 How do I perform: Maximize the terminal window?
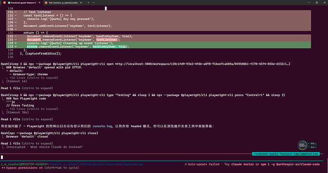[317, 3]
